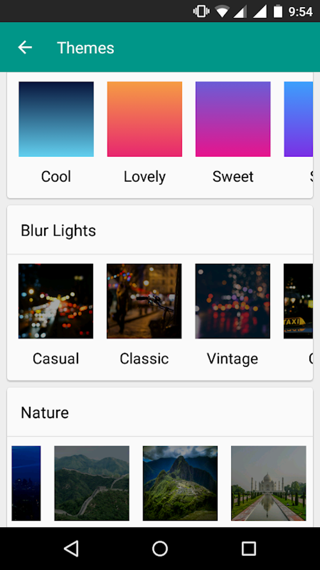This screenshot has height=570, width=320.
Task: Tap the taxi sign blur thumbnail
Action: point(298,301)
